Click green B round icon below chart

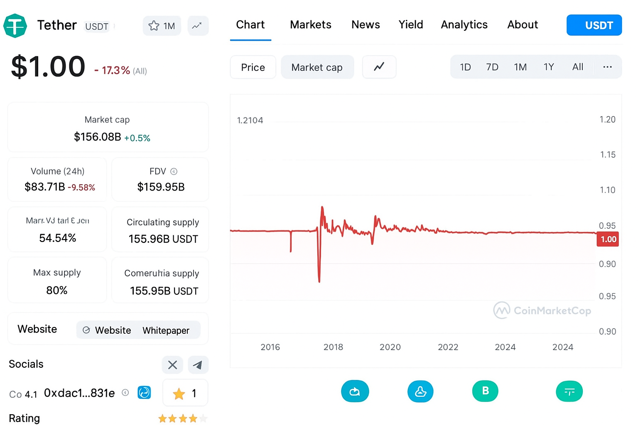coord(485,391)
